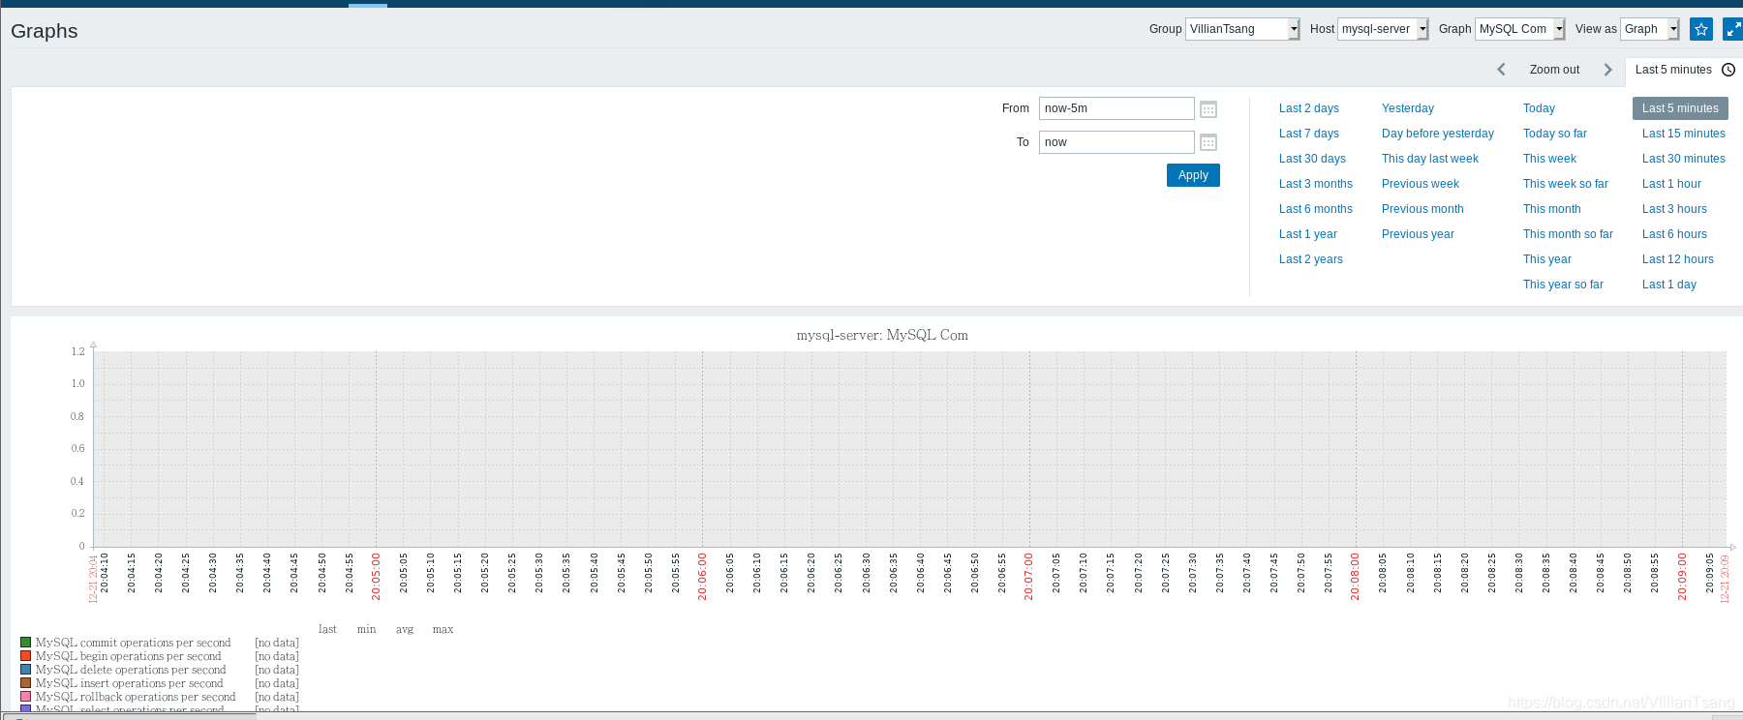
Task: Select Yesterday range
Action: (x=1408, y=108)
